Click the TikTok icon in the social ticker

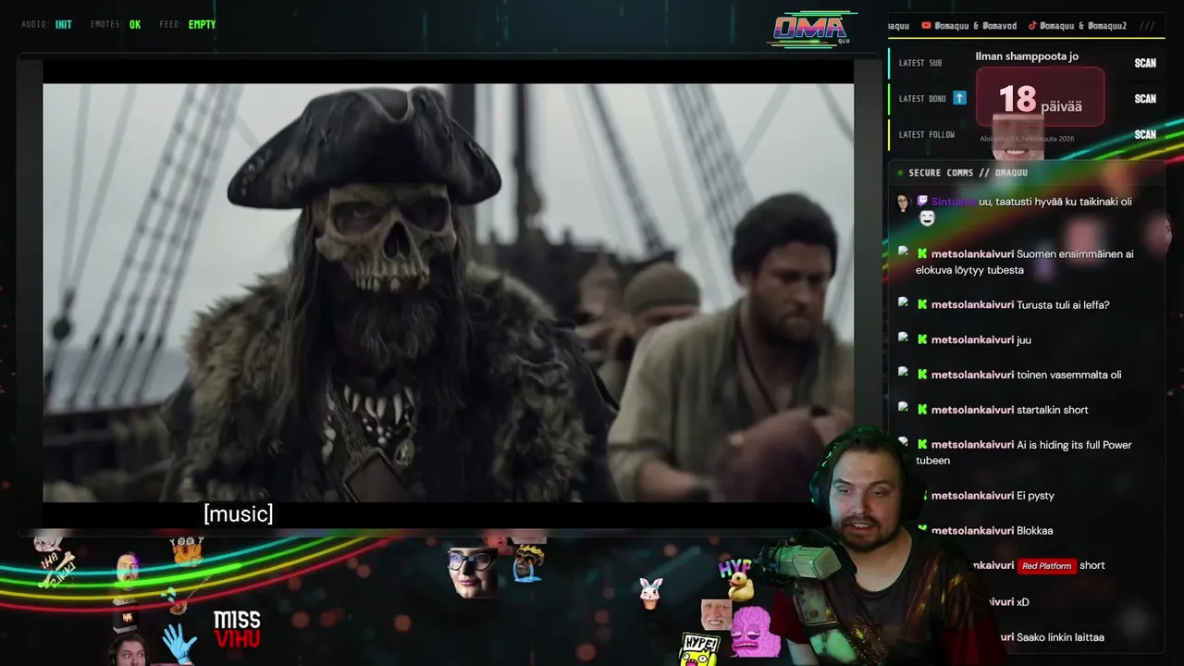[1032, 26]
